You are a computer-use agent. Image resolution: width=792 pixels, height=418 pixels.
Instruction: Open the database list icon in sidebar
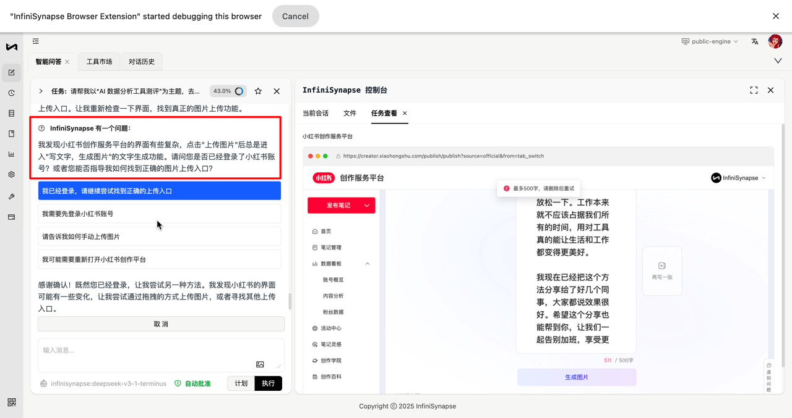[11, 114]
